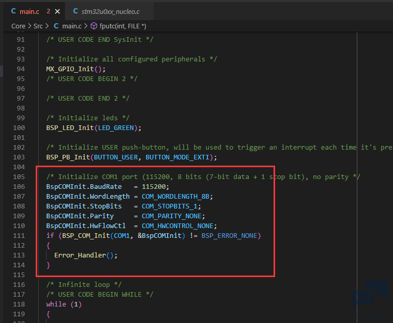The image size is (393, 323).
Task: Click the LED_GREEN argument on line 100
Action: coord(116,128)
